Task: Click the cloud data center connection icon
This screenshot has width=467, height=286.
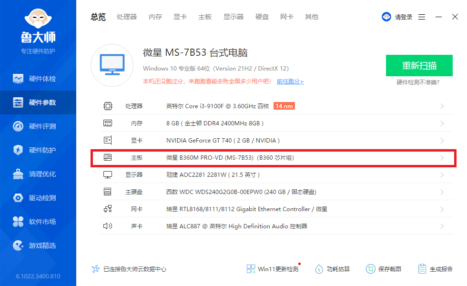Action: 96,269
